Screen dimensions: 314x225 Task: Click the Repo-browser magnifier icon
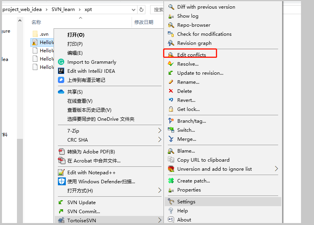point(171,25)
